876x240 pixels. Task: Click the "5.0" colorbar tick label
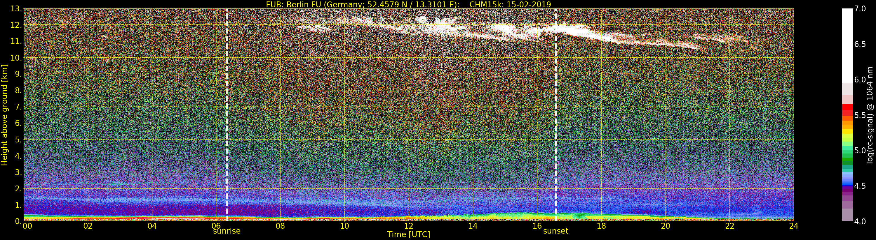pos(860,150)
